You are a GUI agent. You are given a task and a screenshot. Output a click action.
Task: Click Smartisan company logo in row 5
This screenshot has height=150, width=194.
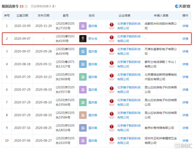click(112, 77)
